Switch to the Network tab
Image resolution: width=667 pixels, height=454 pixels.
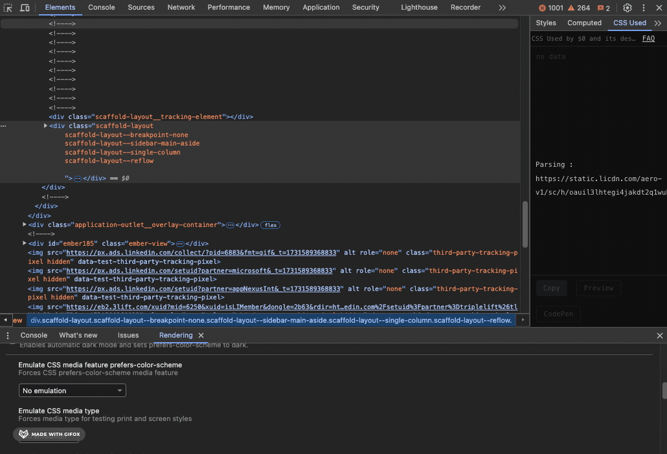(x=181, y=8)
